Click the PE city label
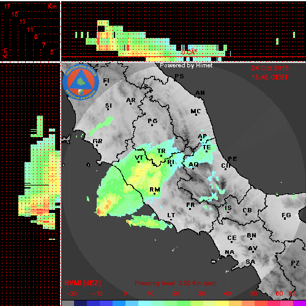Screen dimensions: 306x306 233,159
